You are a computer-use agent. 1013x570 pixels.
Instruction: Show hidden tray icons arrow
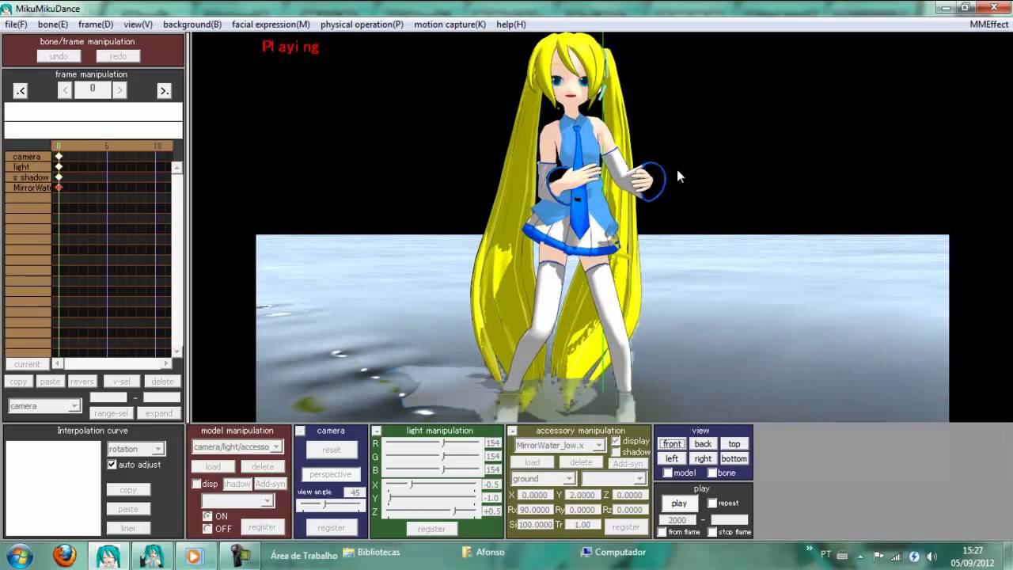pos(860,556)
